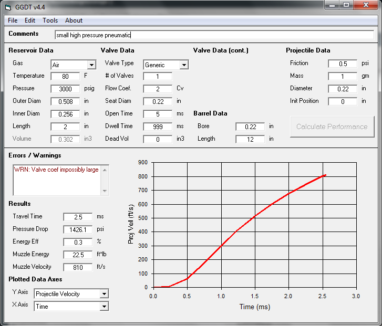
Task: Click the Flow Coef. input field
Action: (x=157, y=89)
